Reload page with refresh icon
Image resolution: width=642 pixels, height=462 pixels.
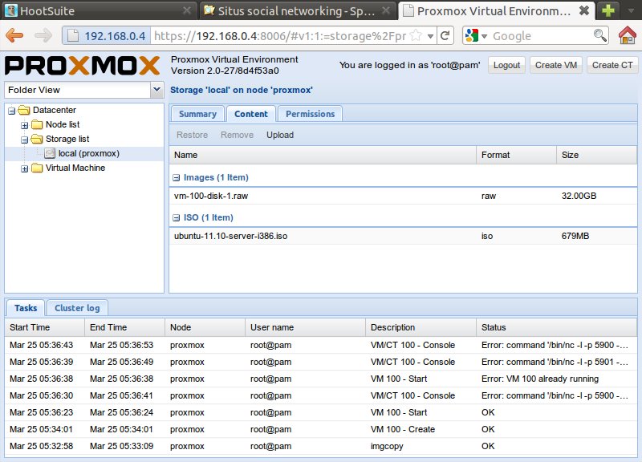pyautogui.click(x=445, y=36)
